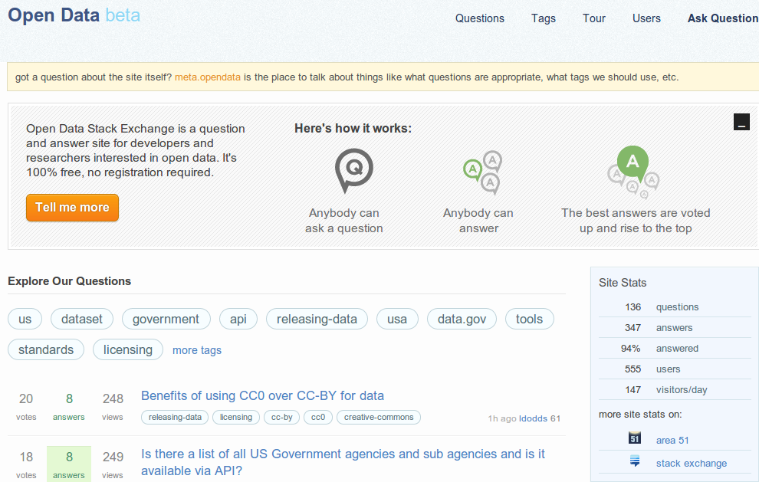Click the 'Here's how it works:' heading
Viewport: 759px width, 482px height.
[353, 128]
